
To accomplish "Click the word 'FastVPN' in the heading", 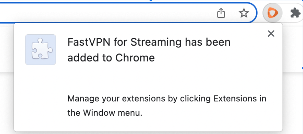I will 89,42.
